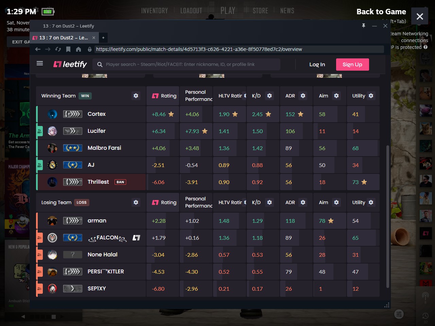435x326 pixels.
Task: Click None Halal's unknown rank badge
Action: [73, 255]
